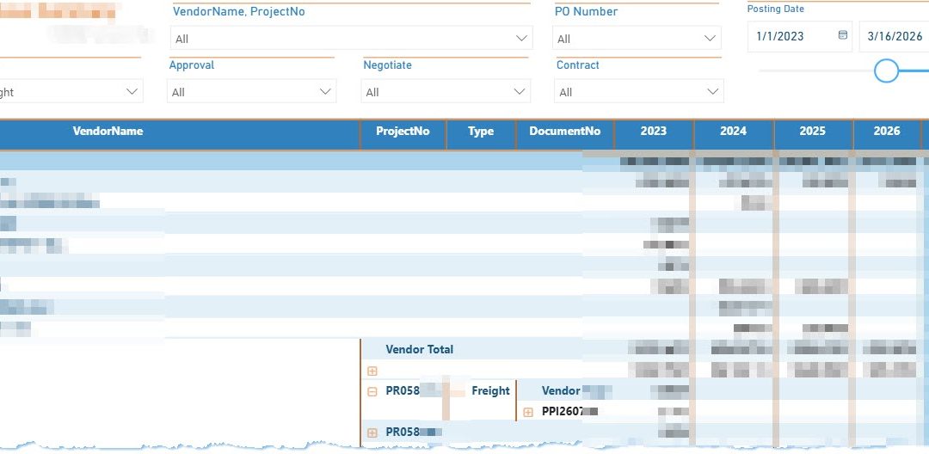929x454 pixels.
Task: Click the VendorName, ProjectNo slicer title
Action: [x=239, y=11]
